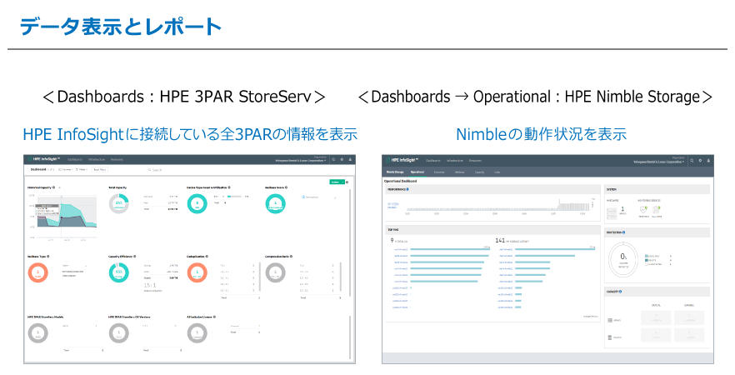
Task: Click Deduplication table vertical scrollbar
Action: [x=260, y=277]
